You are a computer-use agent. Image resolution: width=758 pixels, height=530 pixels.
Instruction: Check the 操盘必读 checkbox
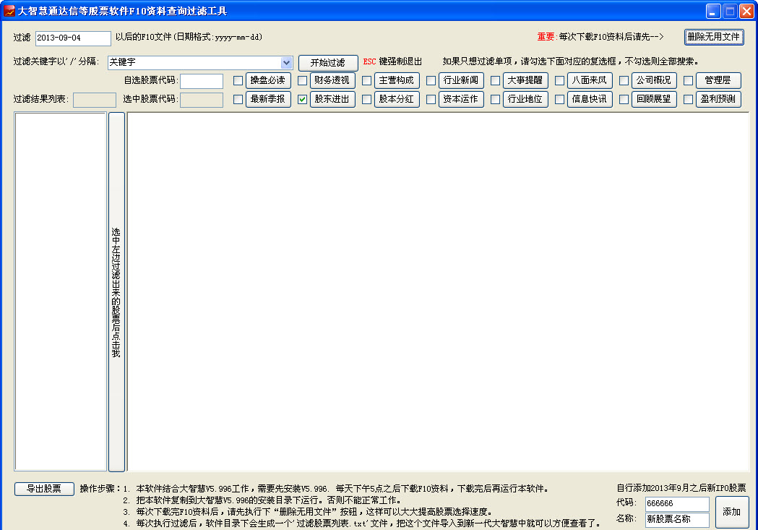point(238,81)
